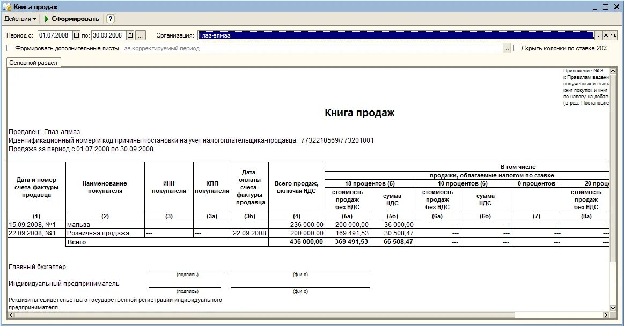624x326 pixels.
Task: Select total sales cell 236 000,00
Action: coord(297,225)
